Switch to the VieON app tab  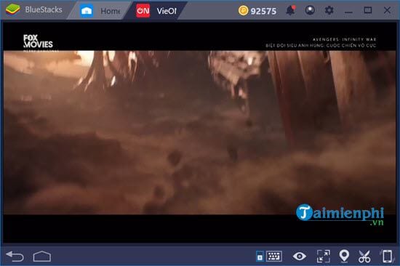pos(156,11)
